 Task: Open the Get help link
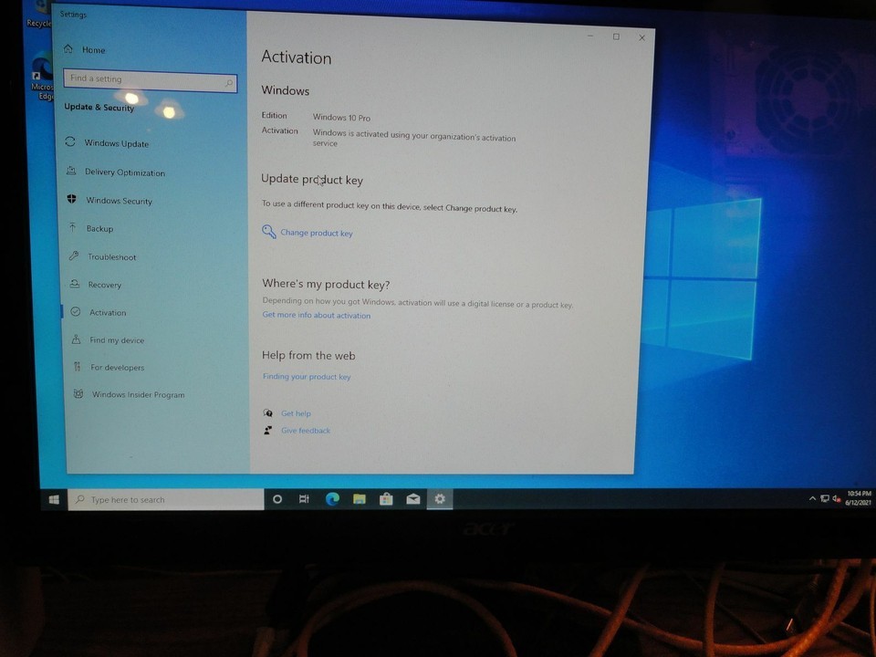(296, 413)
